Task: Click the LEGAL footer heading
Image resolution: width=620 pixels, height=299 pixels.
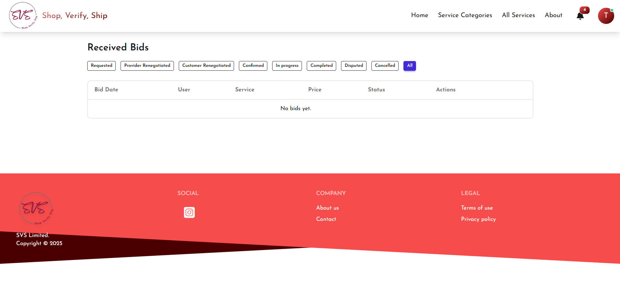Action: click(470, 193)
